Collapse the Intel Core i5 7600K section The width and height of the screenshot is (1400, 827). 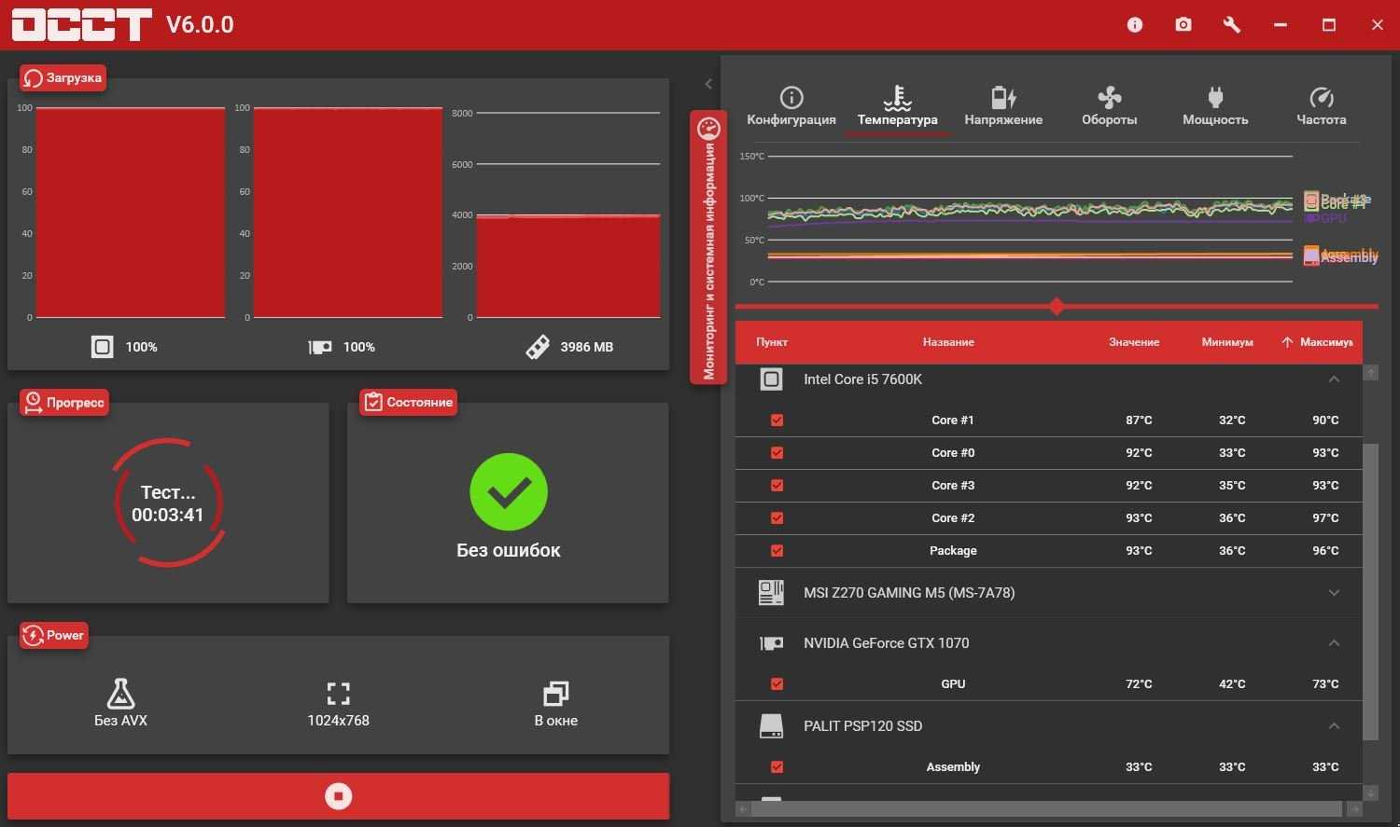[x=1334, y=379]
